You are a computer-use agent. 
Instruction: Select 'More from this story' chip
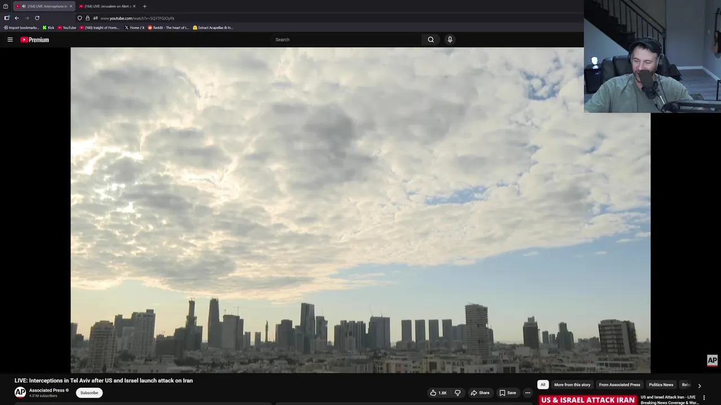pyautogui.click(x=572, y=385)
